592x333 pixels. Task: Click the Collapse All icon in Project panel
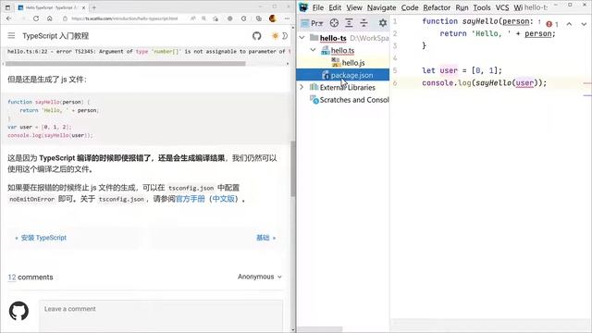pyautogui.click(x=364, y=23)
